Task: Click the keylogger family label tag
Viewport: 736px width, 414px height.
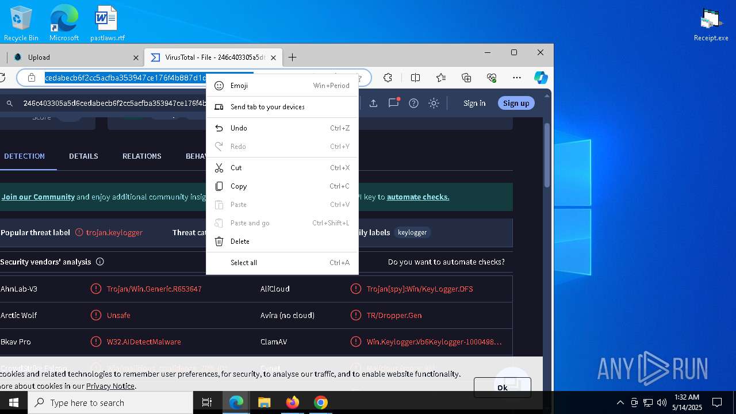Action: (x=412, y=232)
